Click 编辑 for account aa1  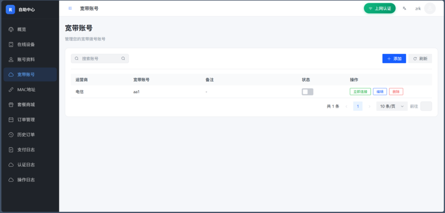click(x=380, y=92)
